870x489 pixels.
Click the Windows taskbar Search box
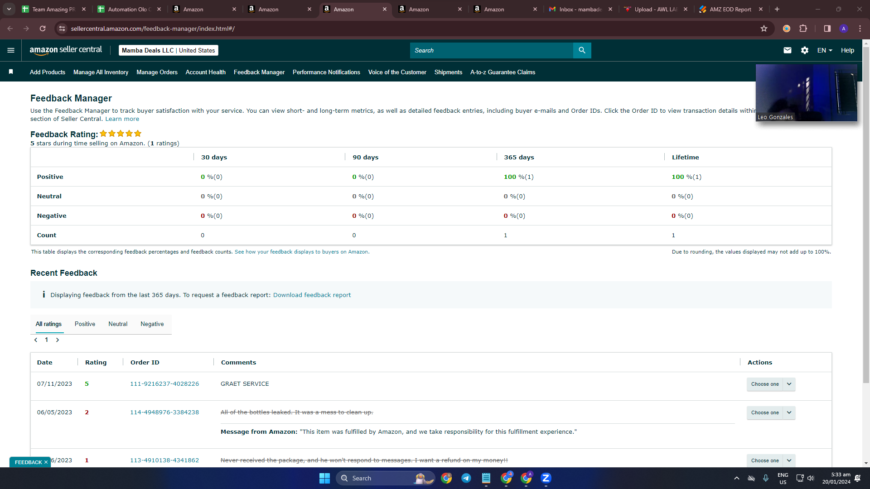pyautogui.click(x=385, y=478)
